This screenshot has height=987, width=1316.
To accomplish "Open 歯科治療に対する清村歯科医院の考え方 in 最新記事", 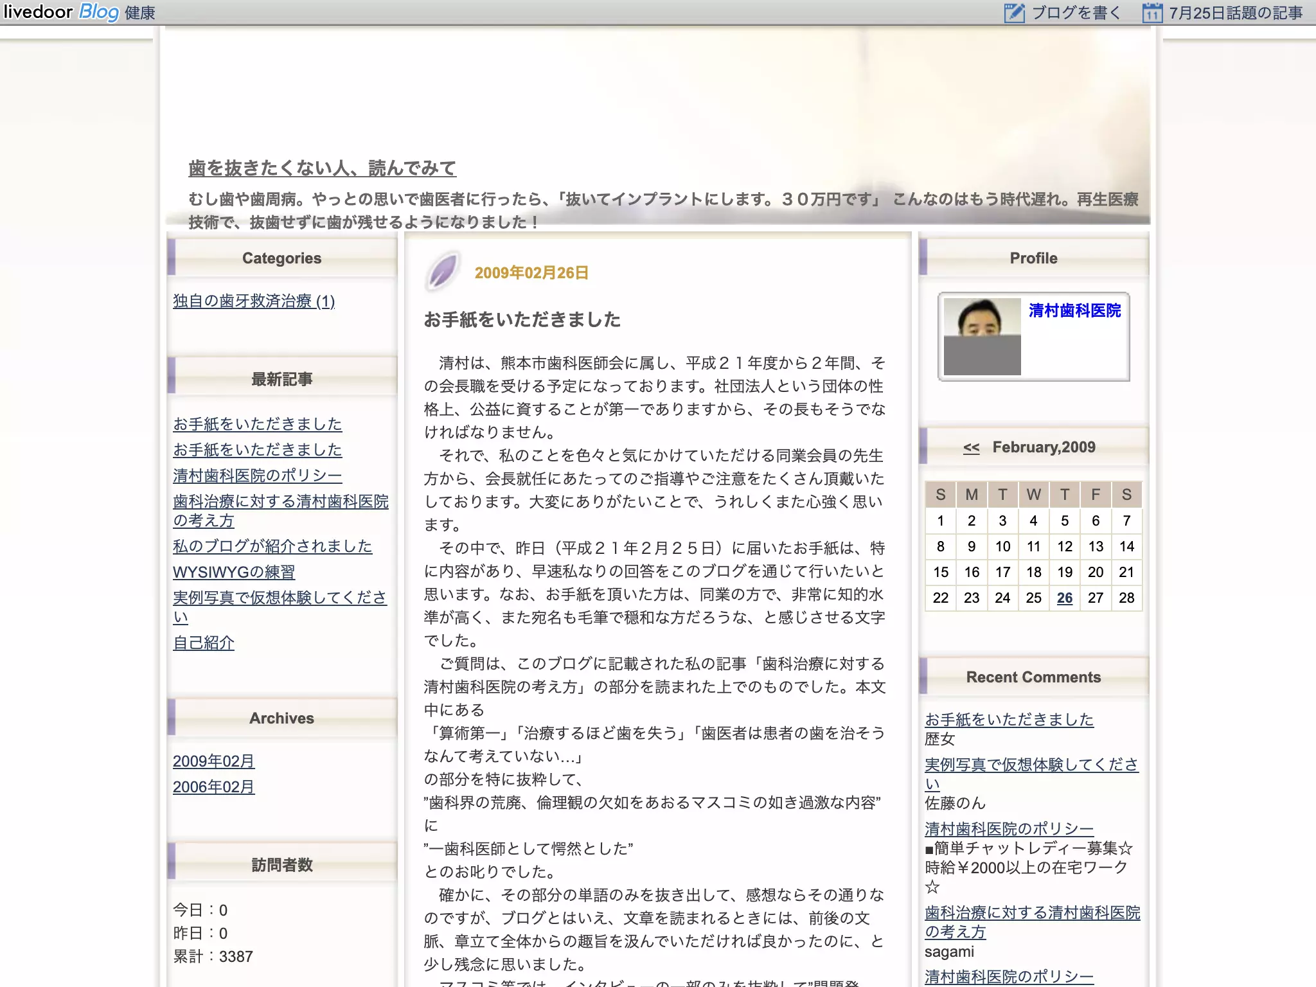I will [x=280, y=511].
